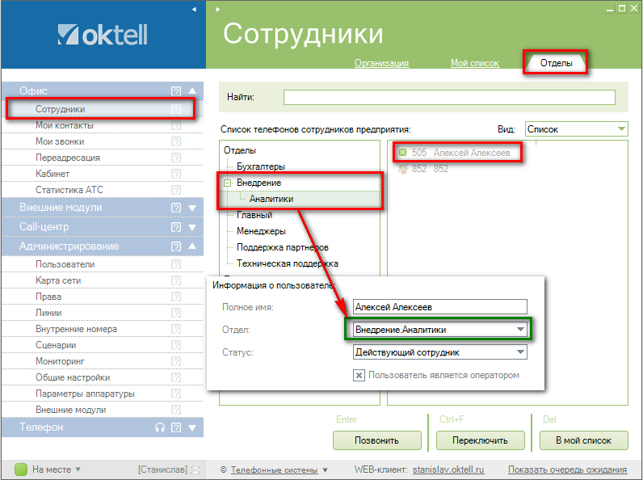
Task: Switch to the Организация tab
Action: [x=381, y=63]
